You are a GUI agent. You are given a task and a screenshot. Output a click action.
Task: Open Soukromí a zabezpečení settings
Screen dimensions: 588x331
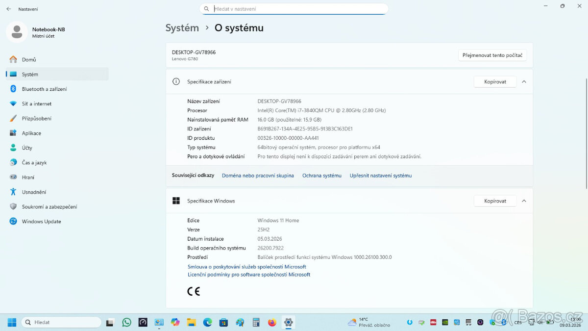(52, 206)
